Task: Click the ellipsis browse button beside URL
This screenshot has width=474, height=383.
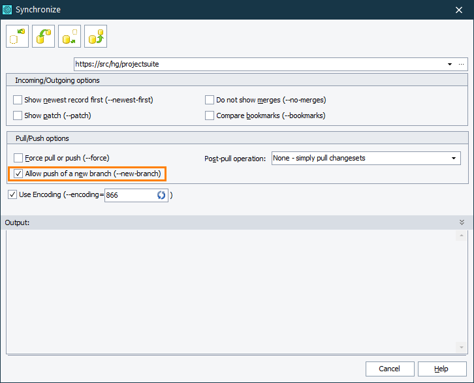Action: click(x=461, y=64)
